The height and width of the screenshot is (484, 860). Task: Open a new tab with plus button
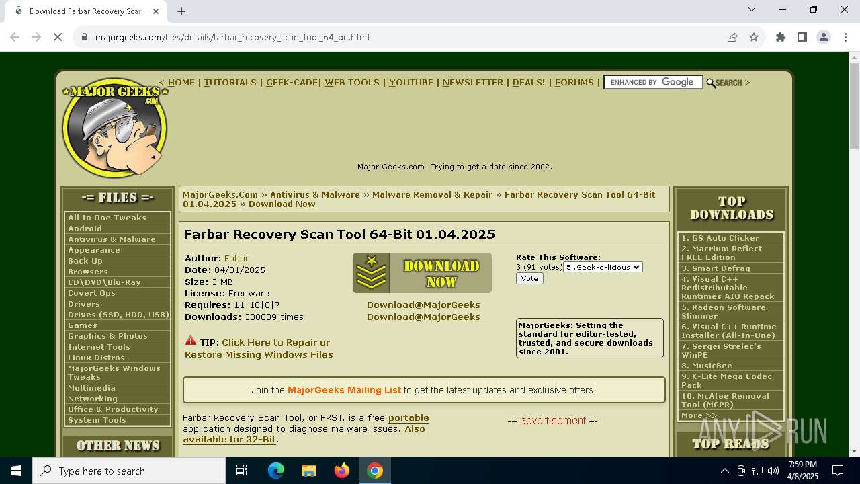181,11
